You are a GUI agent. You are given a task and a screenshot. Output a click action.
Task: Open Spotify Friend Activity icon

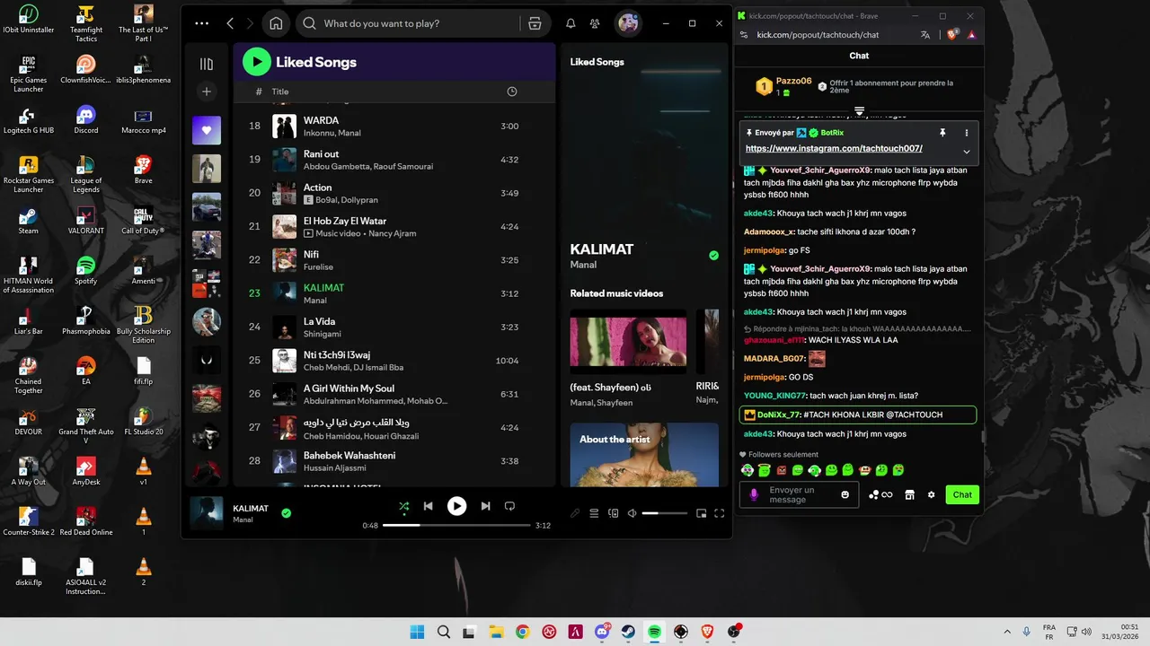(595, 23)
